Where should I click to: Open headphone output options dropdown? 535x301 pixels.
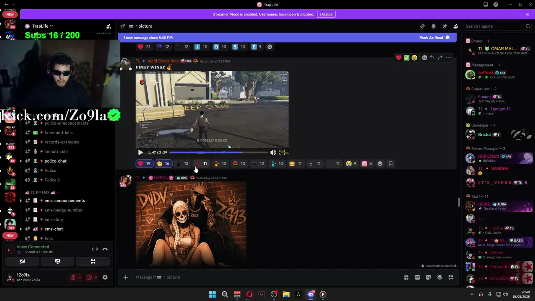[96, 277]
